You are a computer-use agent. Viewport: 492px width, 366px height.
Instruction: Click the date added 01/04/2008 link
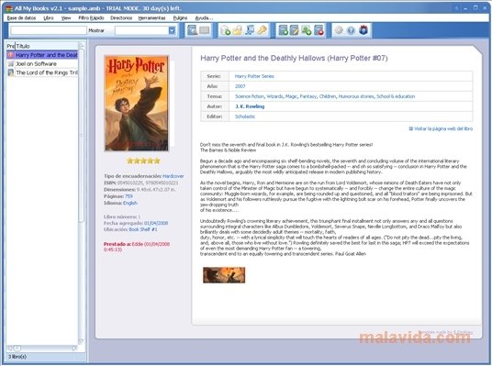156,223
